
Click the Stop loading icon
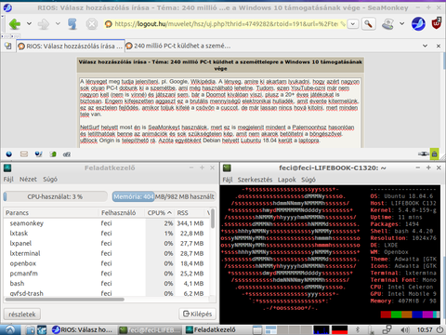(x=92, y=24)
